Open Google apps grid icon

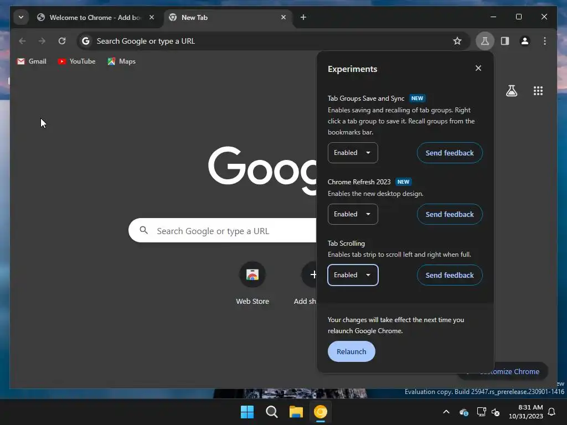click(x=538, y=91)
